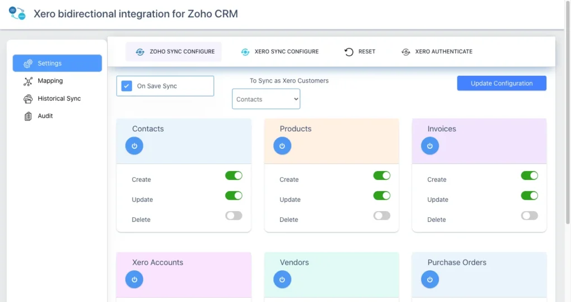Click the Purchase Orders power button
Image resolution: width=571 pixels, height=302 pixels.
pos(430,280)
